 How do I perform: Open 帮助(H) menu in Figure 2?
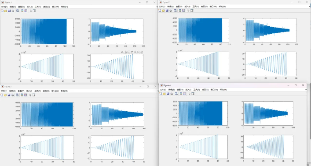click(222, 7)
